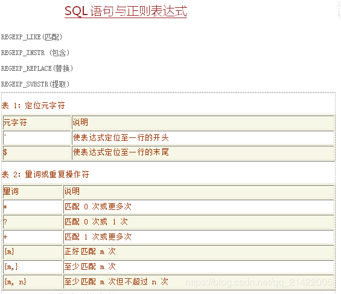Select the asterisk * quantifier cell

click(x=33, y=207)
